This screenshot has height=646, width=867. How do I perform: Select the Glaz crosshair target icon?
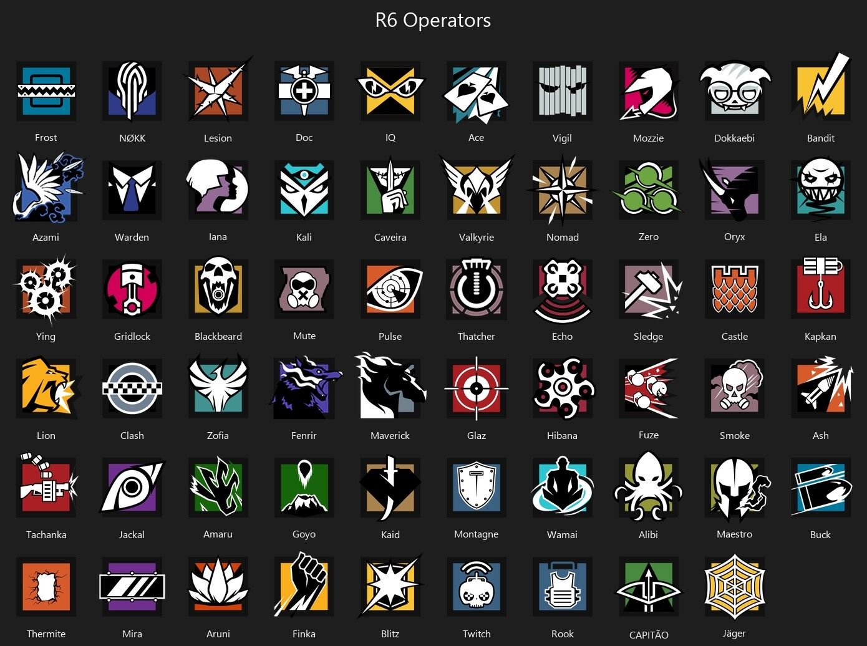tap(477, 388)
